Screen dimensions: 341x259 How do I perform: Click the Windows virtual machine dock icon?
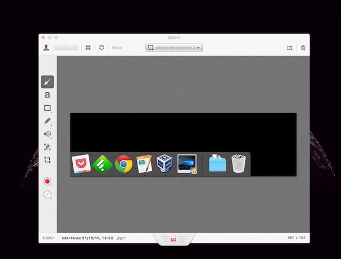[187, 164]
